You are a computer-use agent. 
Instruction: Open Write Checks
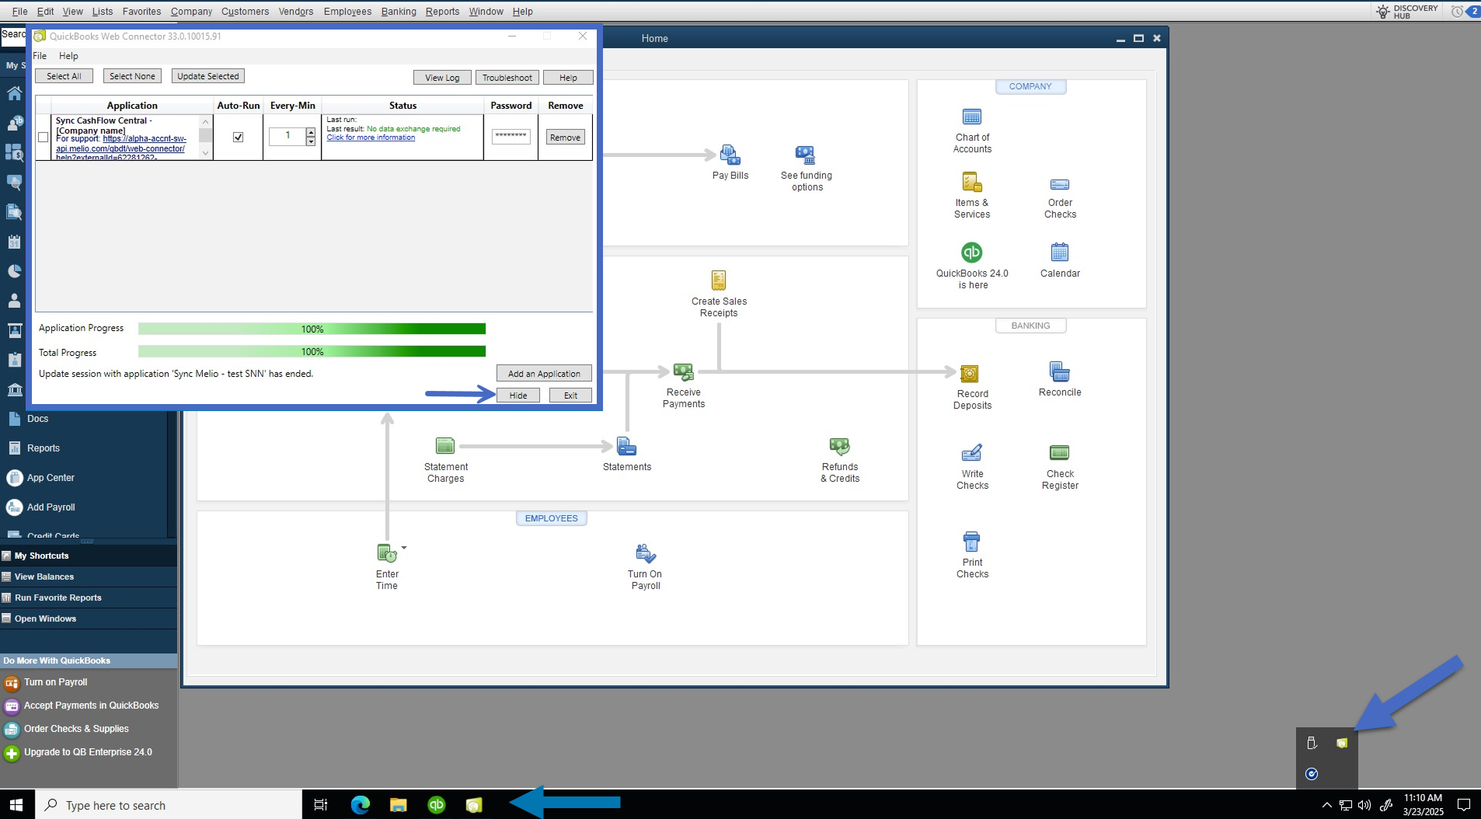click(971, 453)
